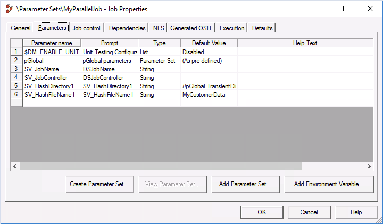Click Create Parameter Set button

99,184
